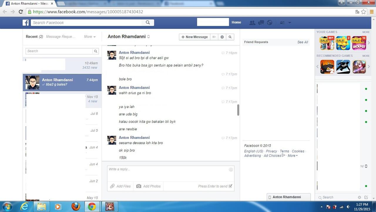Select the Recent (2) messages tab
Image resolution: width=376 pixels, height=212 pixels.
[x=34, y=37]
